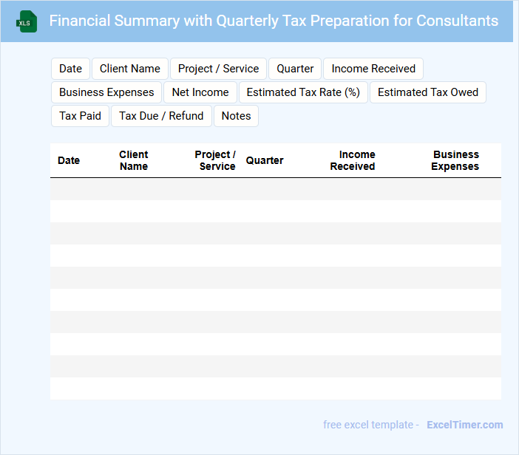Click the Estimated Tax Rate (%) tag
519x455 pixels.
click(x=303, y=92)
